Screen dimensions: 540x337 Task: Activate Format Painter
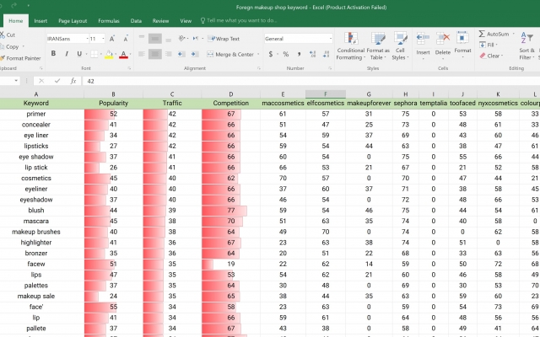click(20, 58)
